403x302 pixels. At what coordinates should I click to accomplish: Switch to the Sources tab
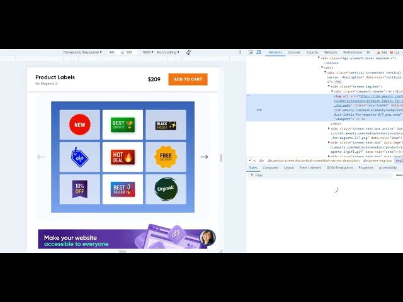coord(312,52)
